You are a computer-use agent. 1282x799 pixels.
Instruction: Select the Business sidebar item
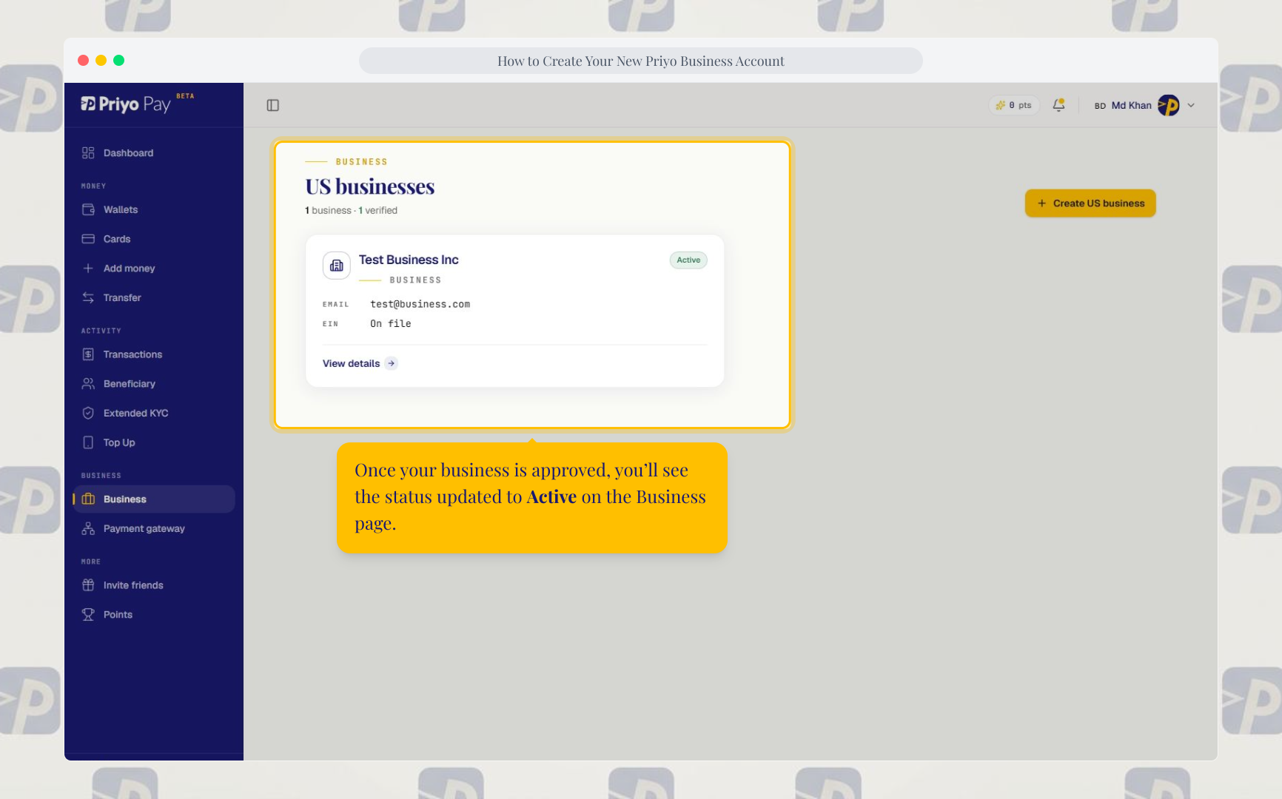[154, 499]
